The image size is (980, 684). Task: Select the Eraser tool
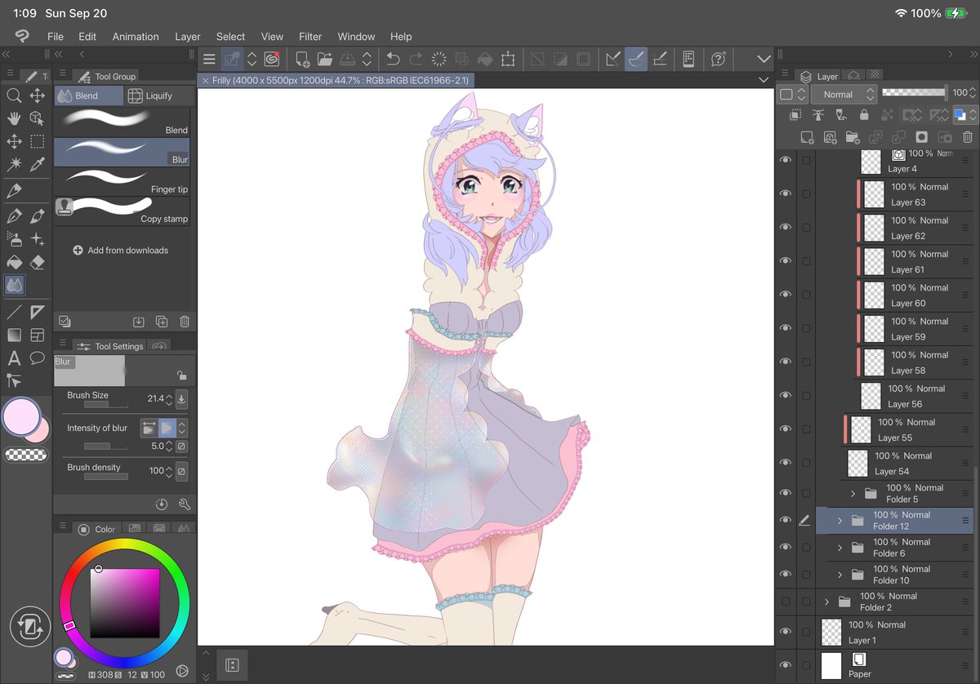click(x=37, y=262)
